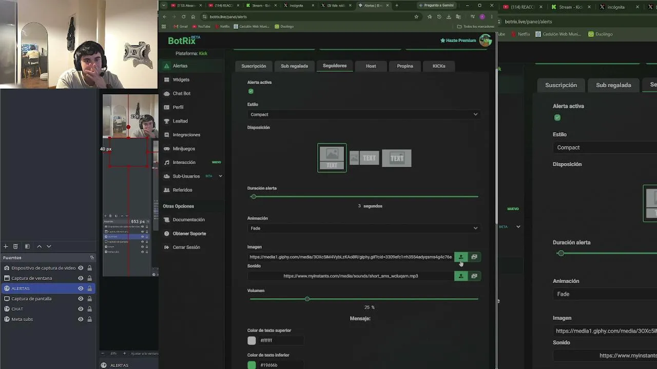Hide Dispositivo de captura de video source
The height and width of the screenshot is (369, 657).
click(81, 268)
